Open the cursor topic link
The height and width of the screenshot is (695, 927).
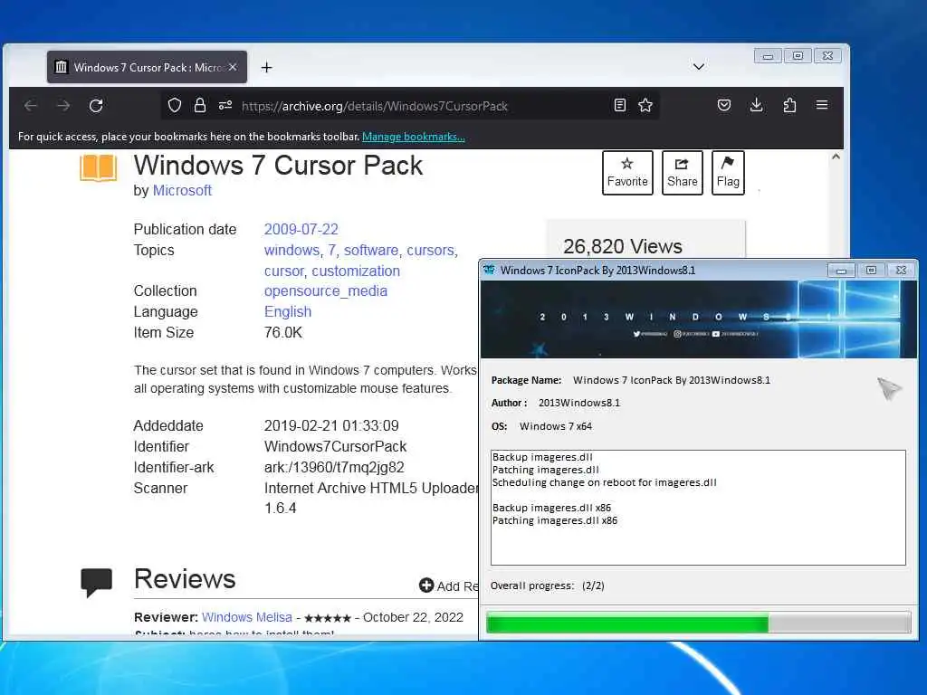(x=283, y=271)
